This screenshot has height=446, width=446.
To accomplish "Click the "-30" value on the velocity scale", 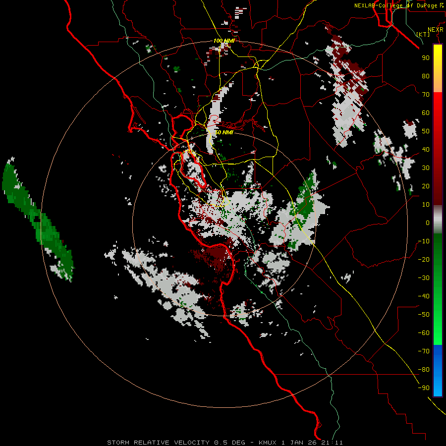I will 424,278.
